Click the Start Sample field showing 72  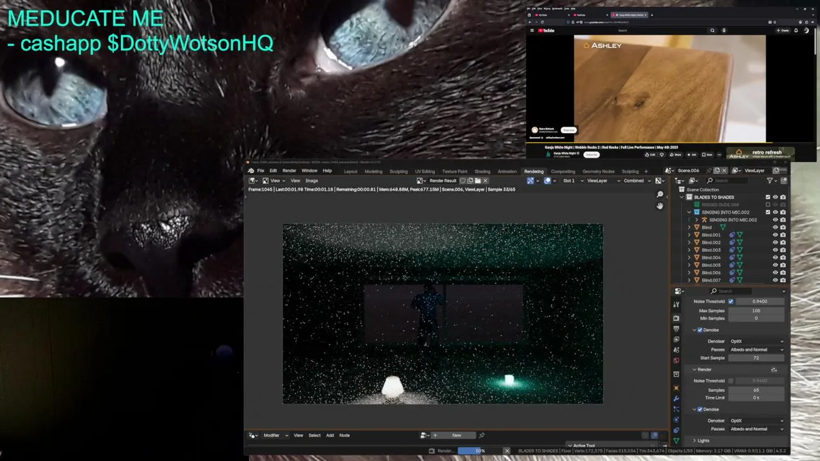tap(756, 358)
